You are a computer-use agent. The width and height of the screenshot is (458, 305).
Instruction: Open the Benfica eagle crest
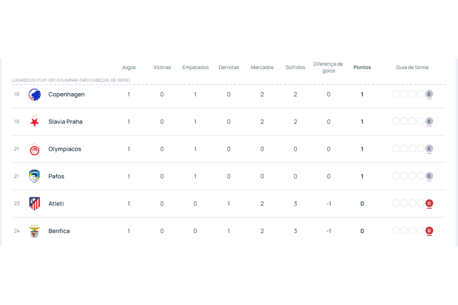point(35,231)
